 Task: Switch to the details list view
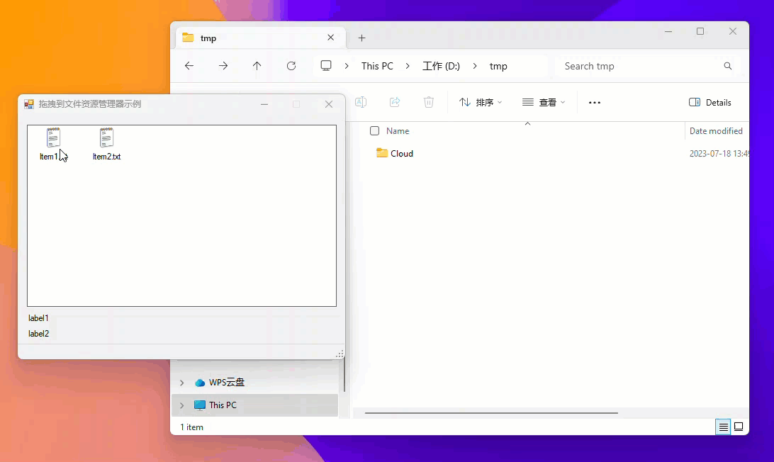tap(723, 427)
